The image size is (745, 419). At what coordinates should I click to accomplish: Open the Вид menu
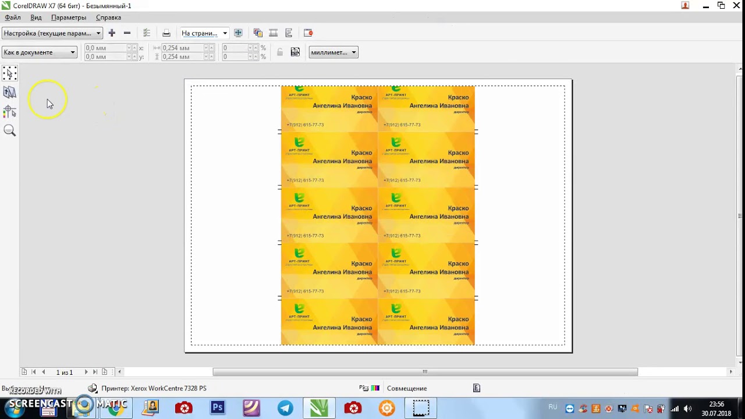pos(36,17)
